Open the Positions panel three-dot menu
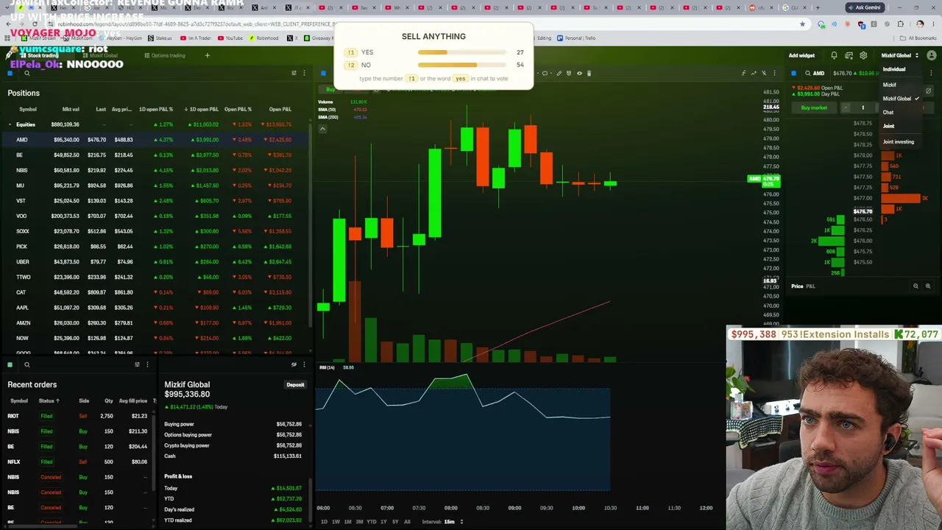Viewport: 942px width, 530px height. 304,74
